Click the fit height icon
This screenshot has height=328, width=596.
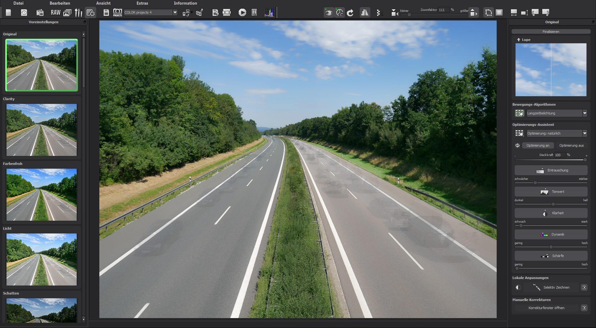(525, 13)
